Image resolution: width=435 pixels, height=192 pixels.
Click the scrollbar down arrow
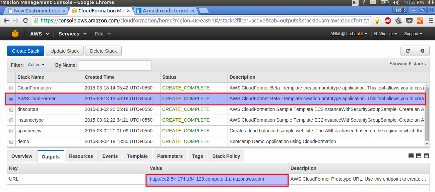(x=427, y=144)
